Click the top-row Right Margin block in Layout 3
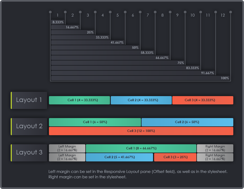 click(x=215, y=148)
